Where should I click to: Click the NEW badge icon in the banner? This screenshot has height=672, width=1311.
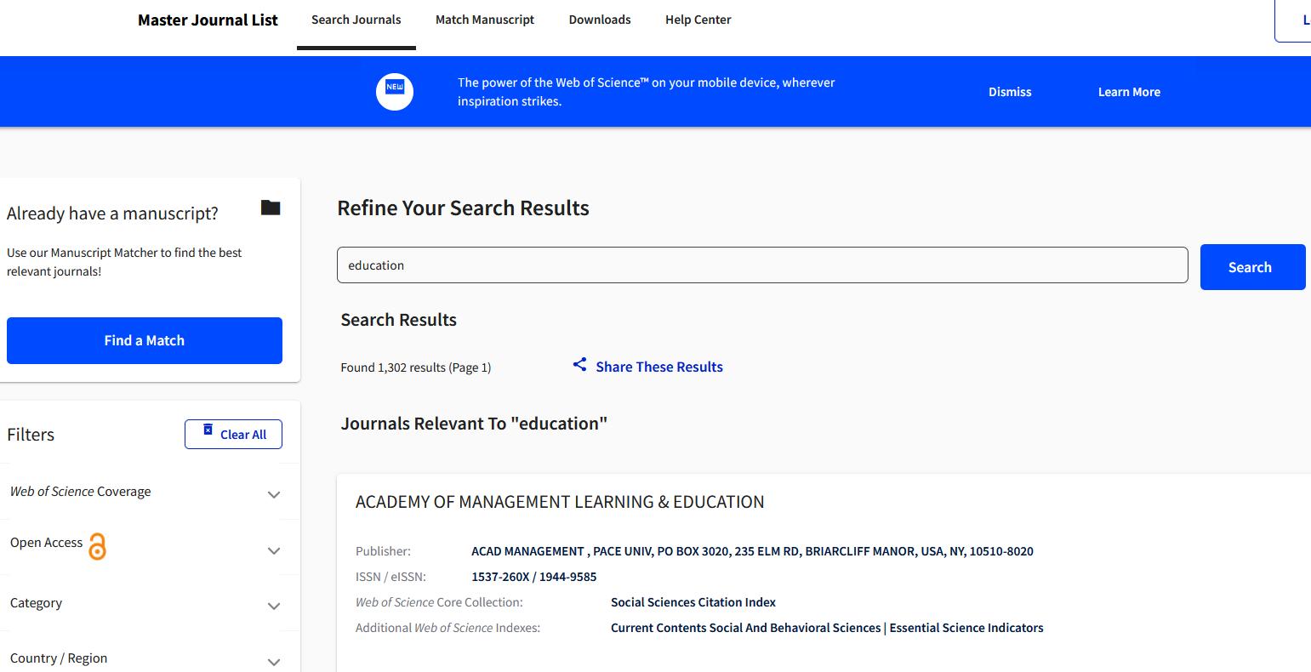point(395,91)
